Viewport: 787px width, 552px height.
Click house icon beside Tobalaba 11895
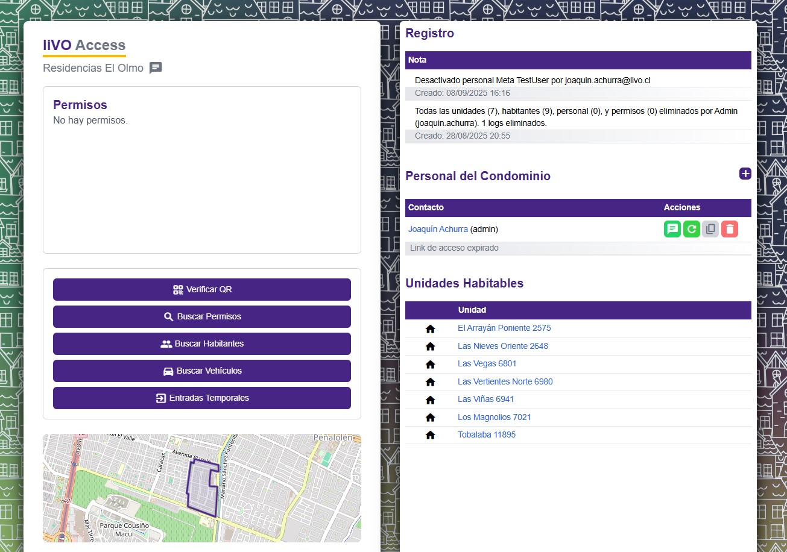430,435
